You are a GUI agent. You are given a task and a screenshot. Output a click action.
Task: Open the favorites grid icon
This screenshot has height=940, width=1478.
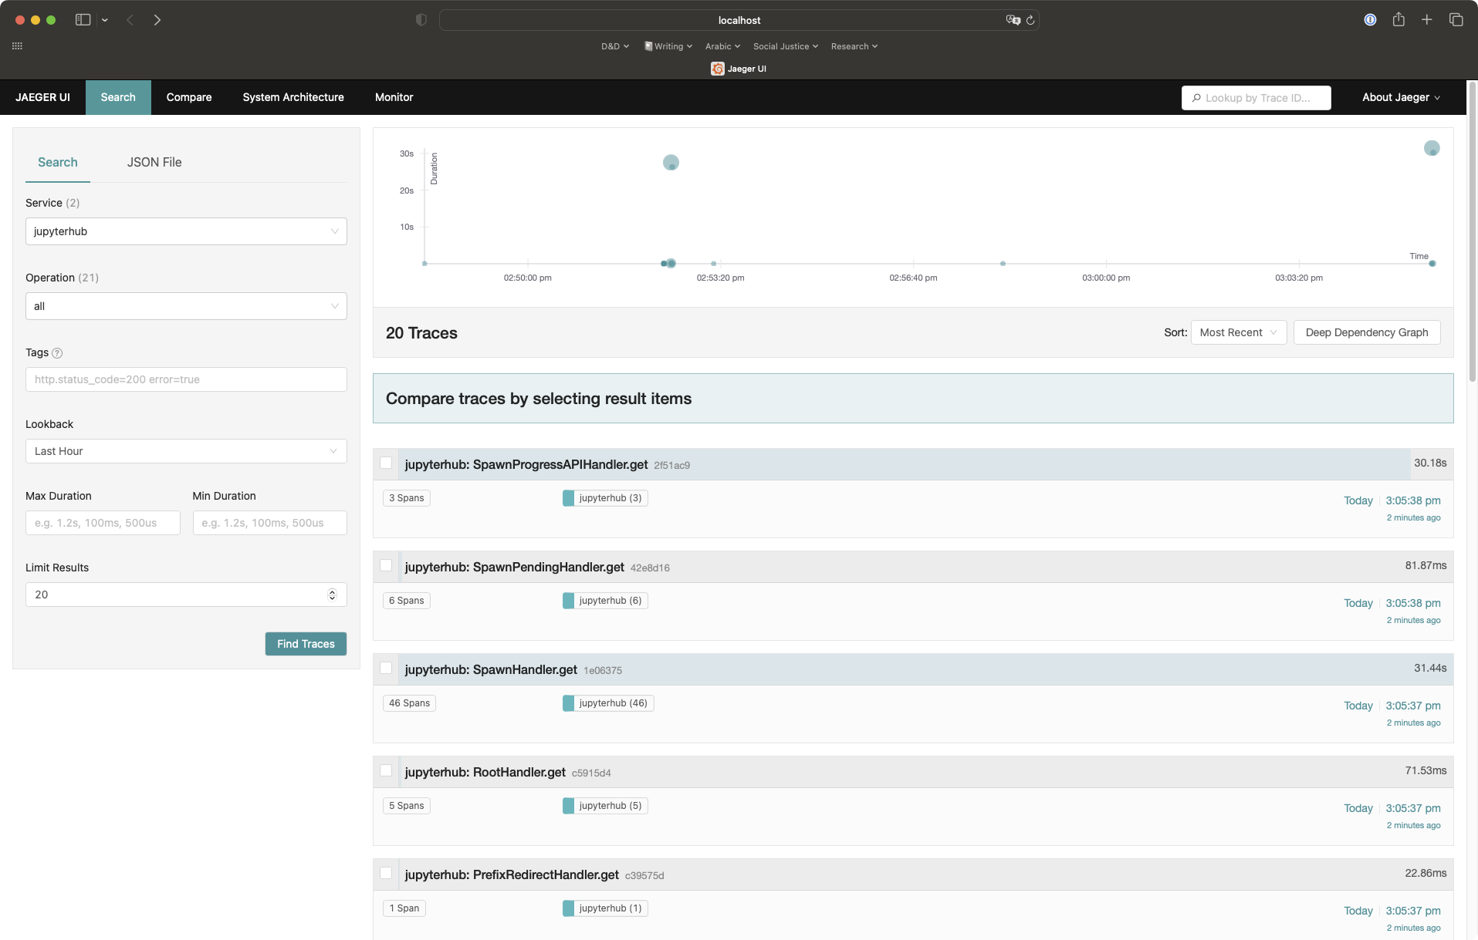(x=17, y=46)
